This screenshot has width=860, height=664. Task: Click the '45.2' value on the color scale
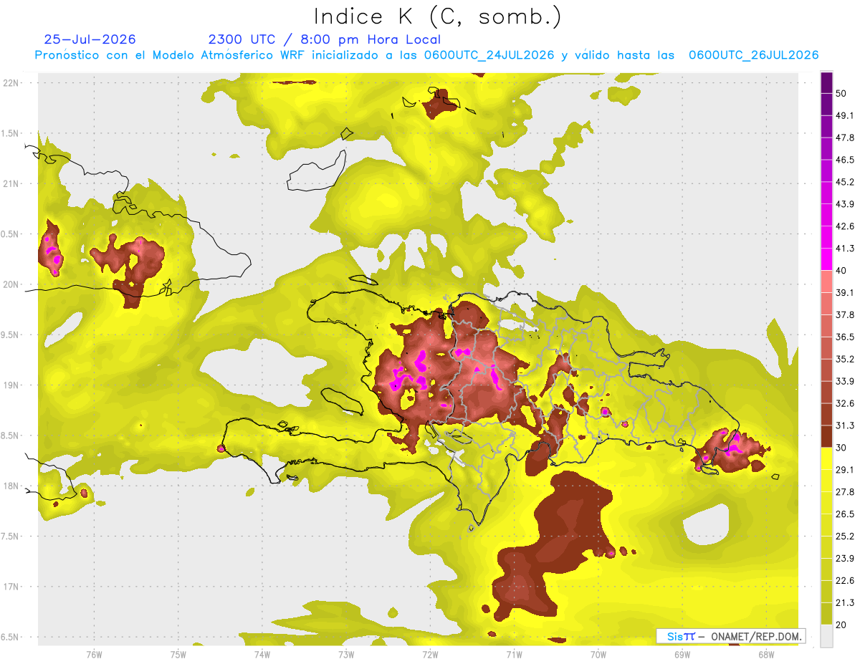pos(844,182)
